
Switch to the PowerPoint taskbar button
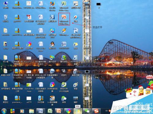point(59,111)
